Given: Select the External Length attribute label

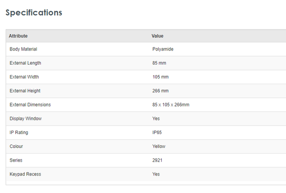Looking at the screenshot, I should pos(25,63).
